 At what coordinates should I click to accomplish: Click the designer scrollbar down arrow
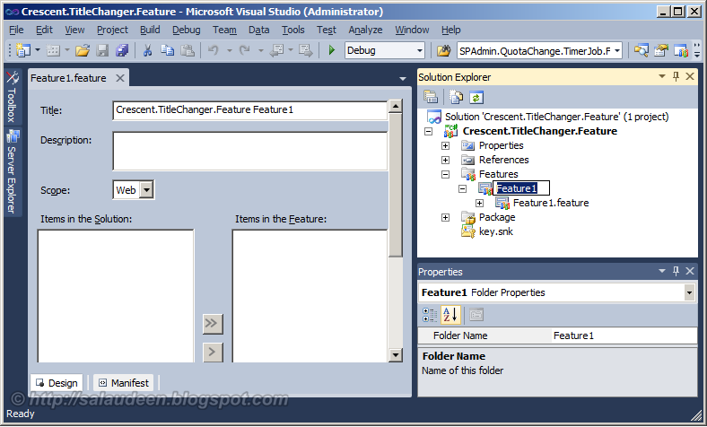click(x=396, y=355)
